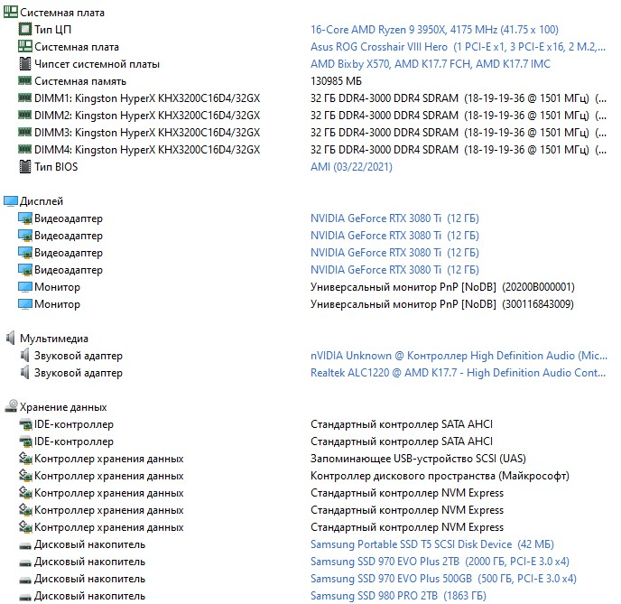
Task: Click the 130985 МБ memory value
Action: 336,81
